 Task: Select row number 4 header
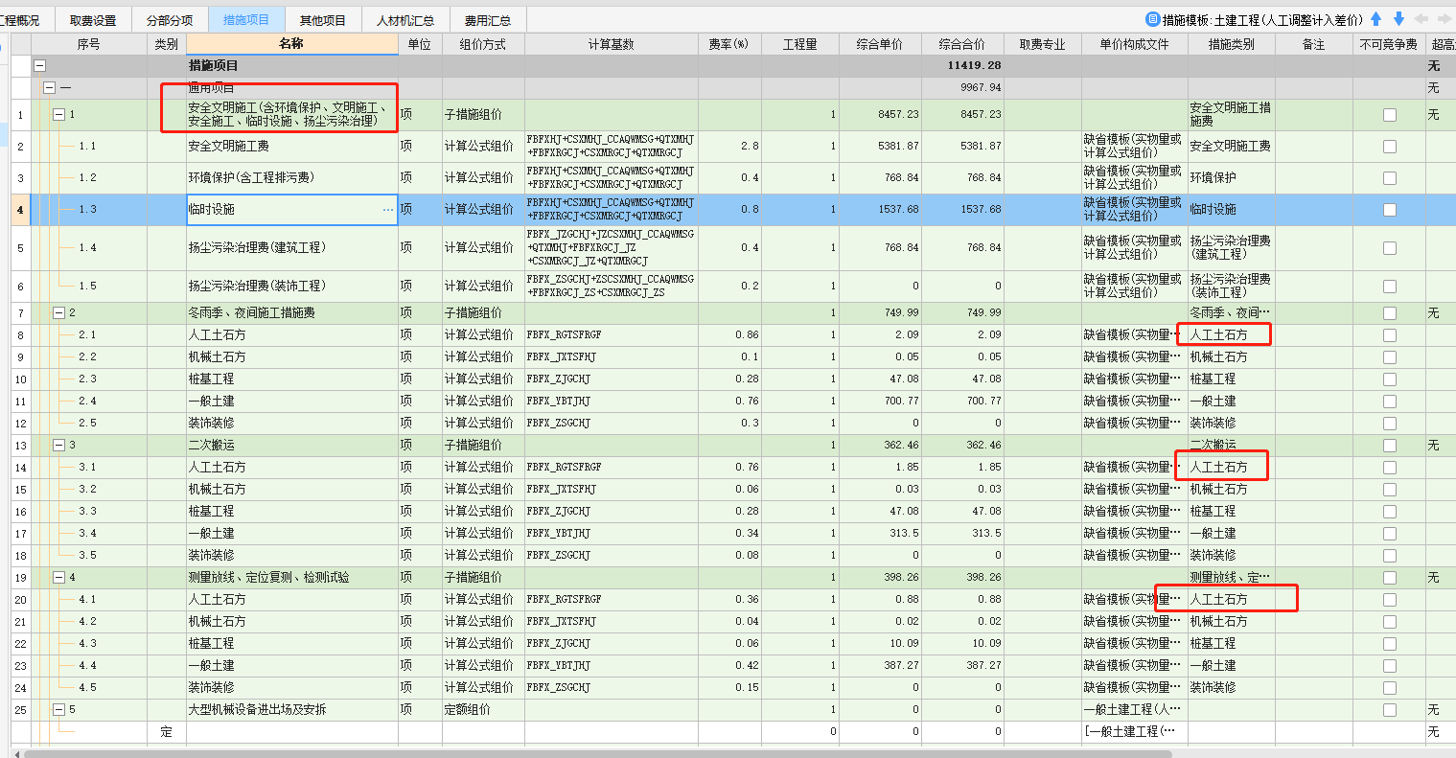tap(20, 210)
